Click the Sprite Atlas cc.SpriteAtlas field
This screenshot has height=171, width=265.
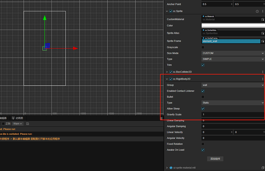[x=231, y=33]
